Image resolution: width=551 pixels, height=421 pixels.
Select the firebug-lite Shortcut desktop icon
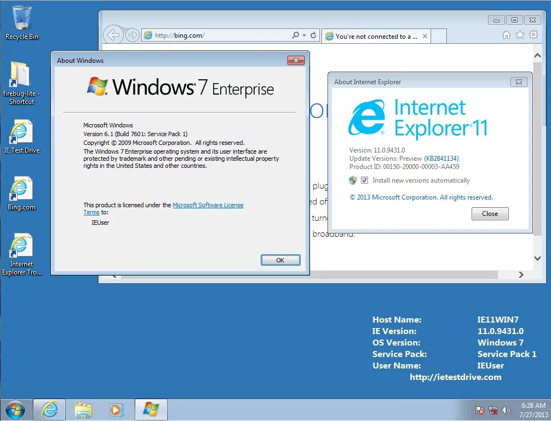click(x=21, y=83)
